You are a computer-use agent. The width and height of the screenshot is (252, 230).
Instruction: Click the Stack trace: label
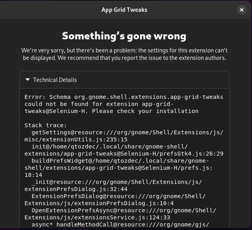coord(41,125)
